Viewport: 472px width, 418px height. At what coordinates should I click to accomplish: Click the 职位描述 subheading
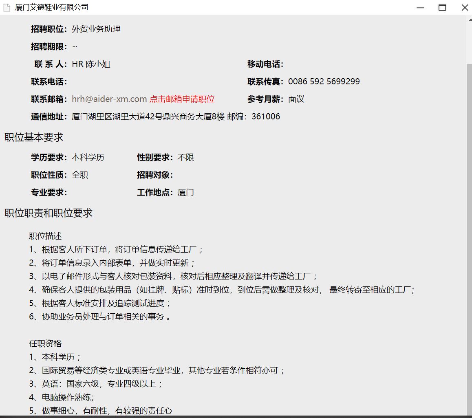pyautogui.click(x=45, y=236)
